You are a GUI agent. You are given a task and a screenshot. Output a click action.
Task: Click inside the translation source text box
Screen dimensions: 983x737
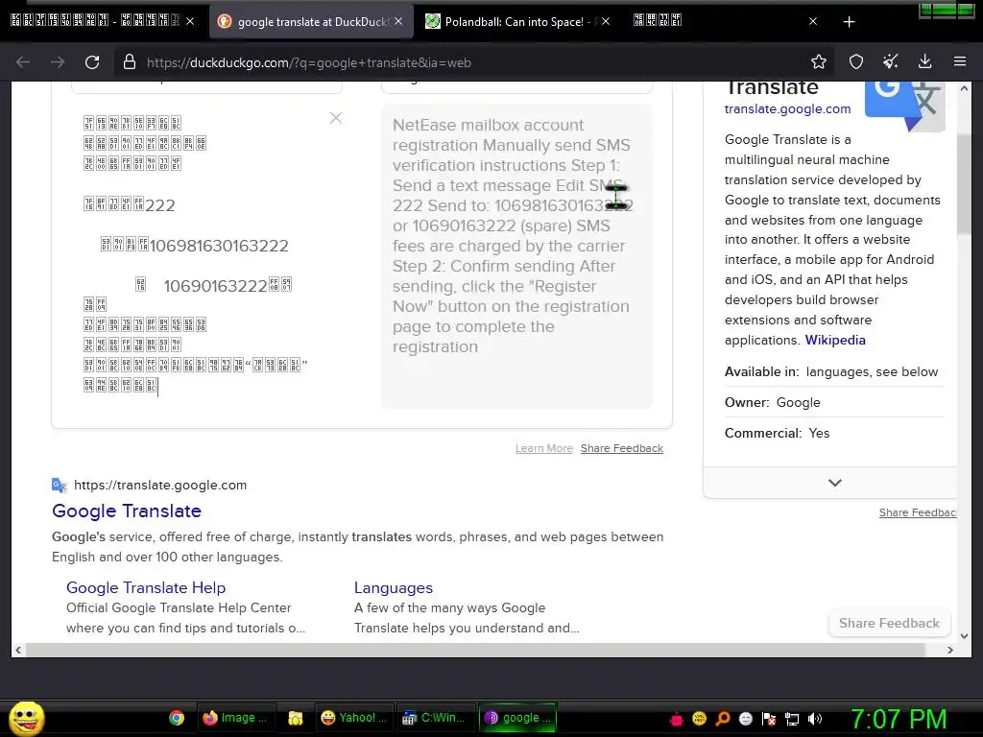coord(207,253)
